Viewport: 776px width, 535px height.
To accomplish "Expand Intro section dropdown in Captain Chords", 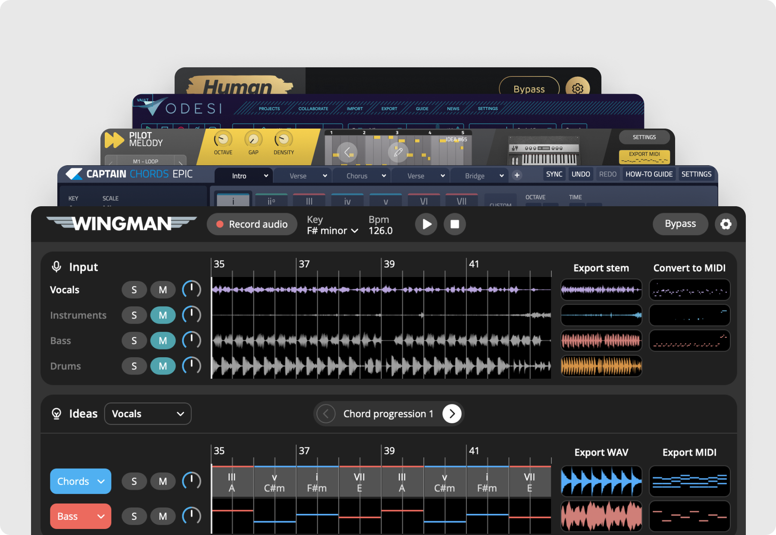I will 266,176.
